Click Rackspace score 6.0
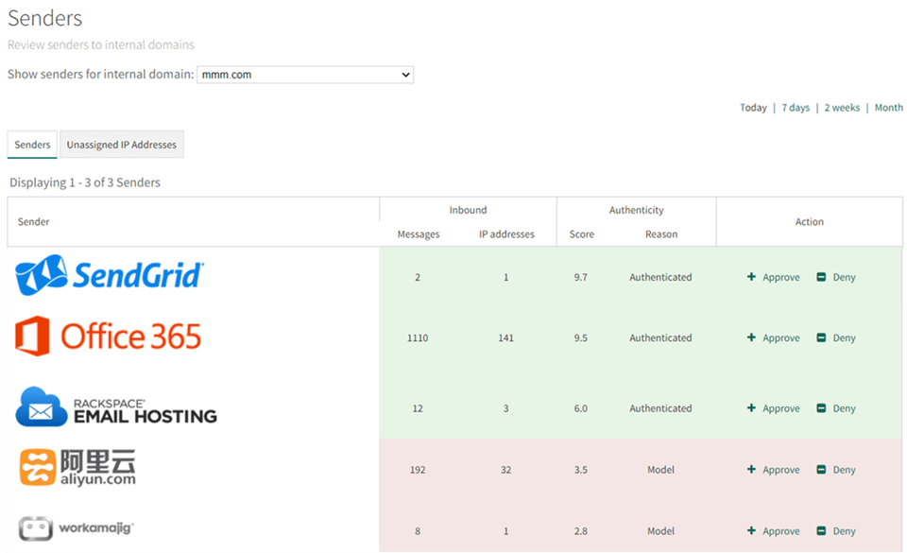Viewport: 907px width, 553px height. [x=581, y=408]
